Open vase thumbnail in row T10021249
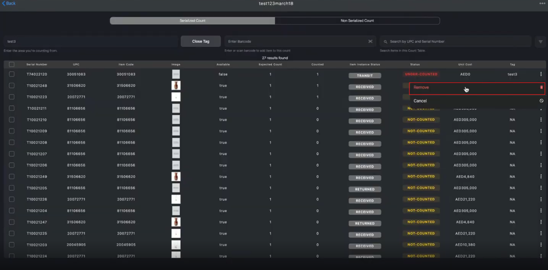The width and height of the screenshot is (548, 270). click(x=176, y=177)
